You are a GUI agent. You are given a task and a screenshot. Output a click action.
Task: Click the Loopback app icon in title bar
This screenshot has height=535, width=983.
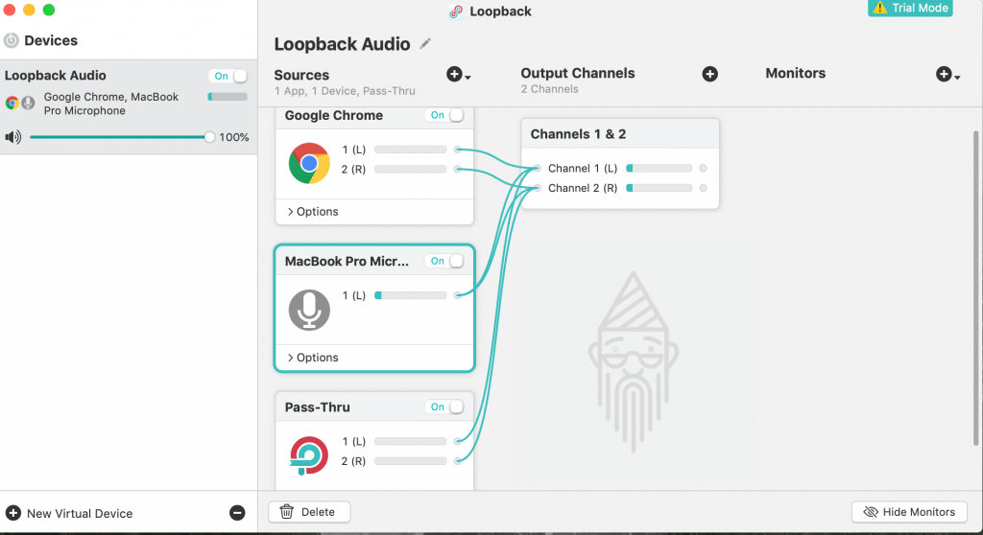456,12
